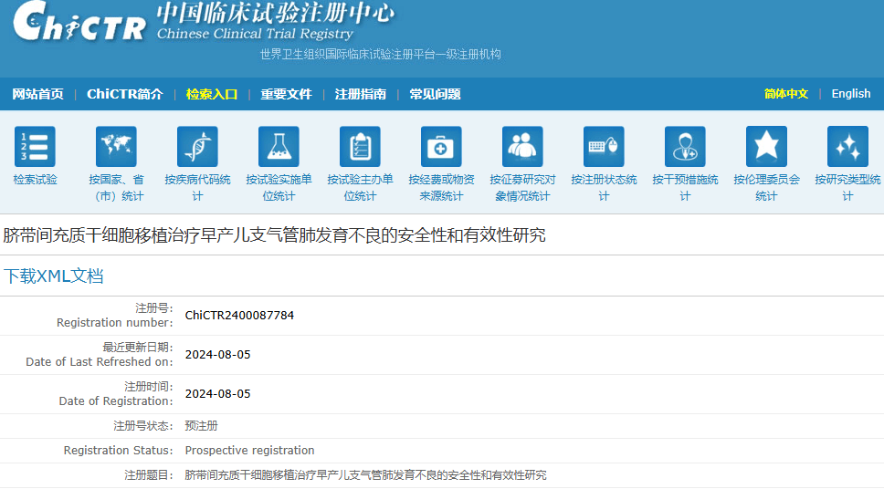The height and width of the screenshot is (489, 884).
Task: Click the ChiCTR logo in header
Action: tap(79, 23)
